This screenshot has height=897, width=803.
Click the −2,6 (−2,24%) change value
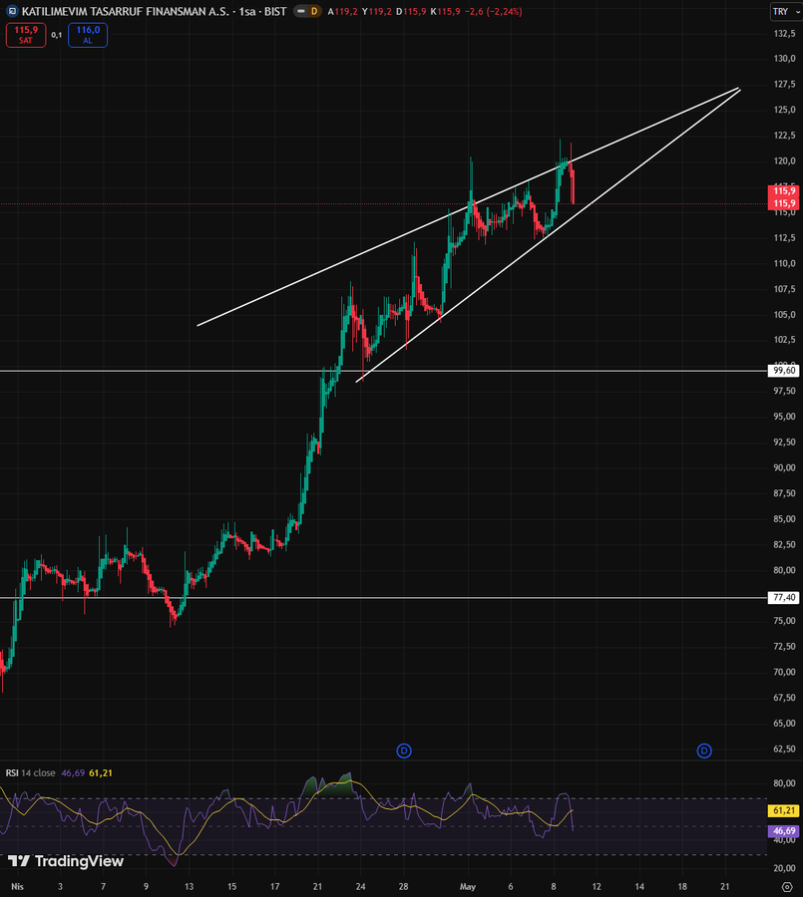point(493,11)
